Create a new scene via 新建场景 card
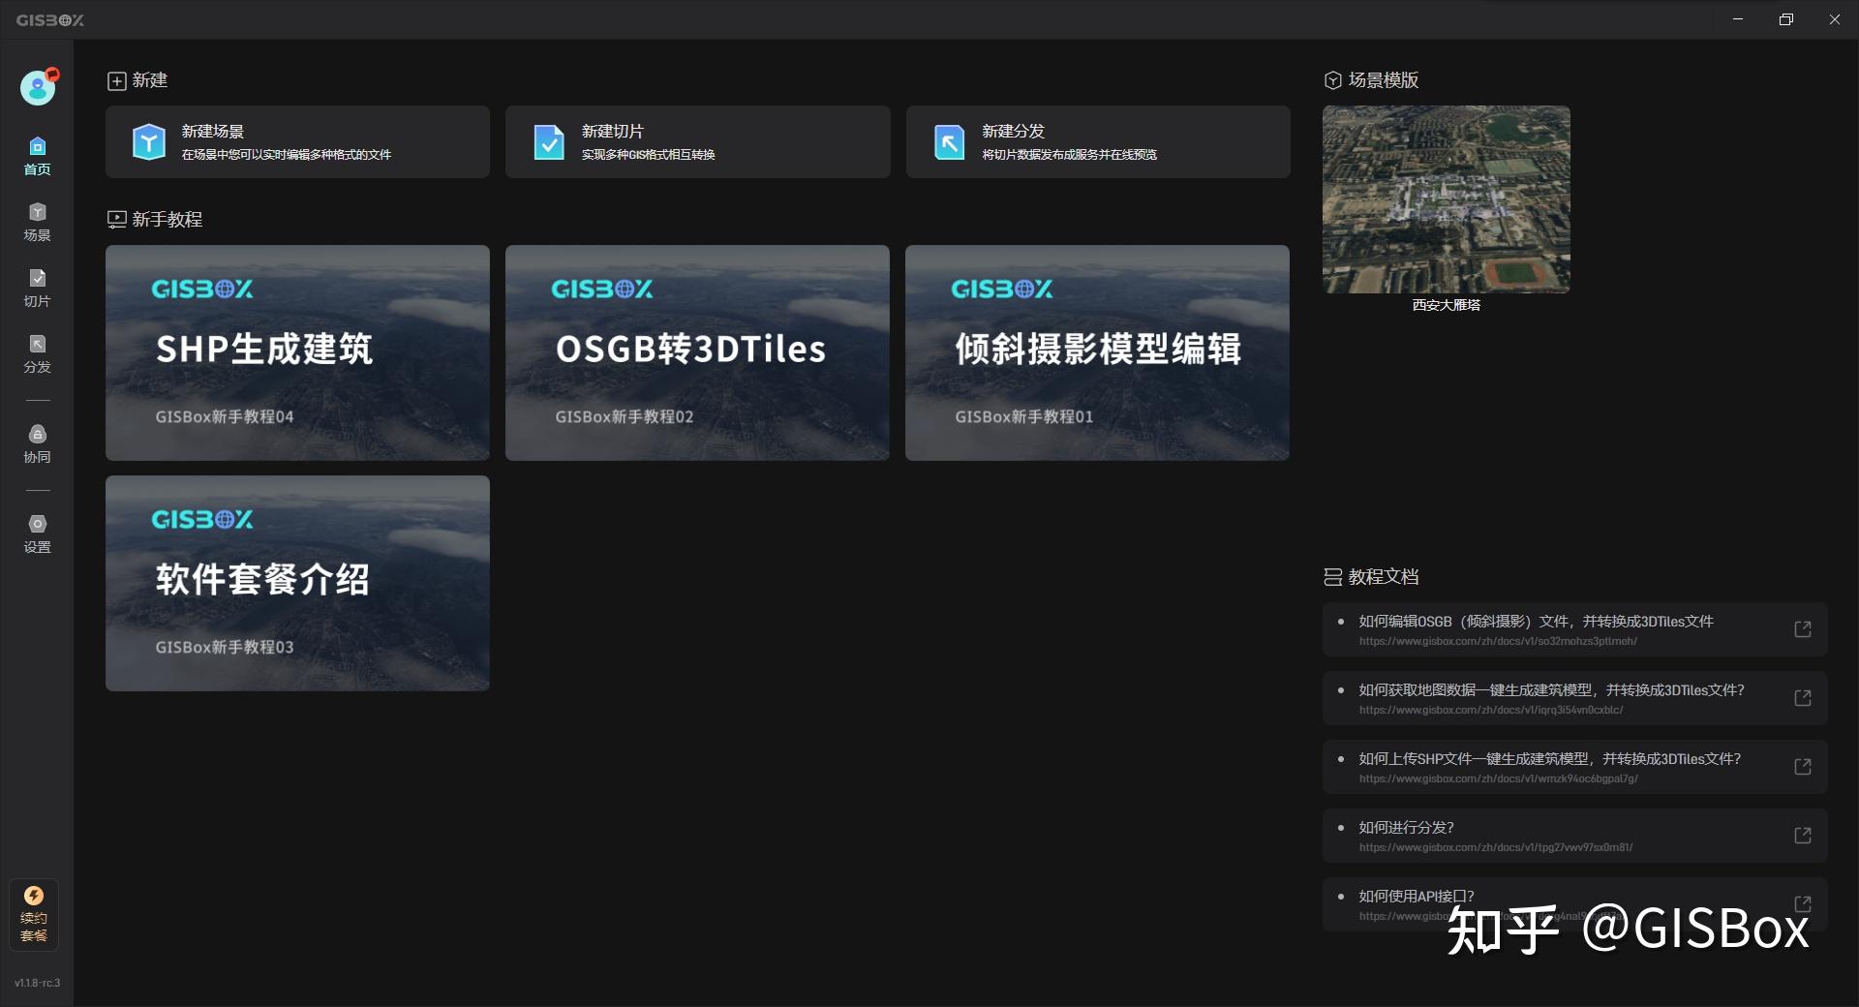 (x=296, y=141)
